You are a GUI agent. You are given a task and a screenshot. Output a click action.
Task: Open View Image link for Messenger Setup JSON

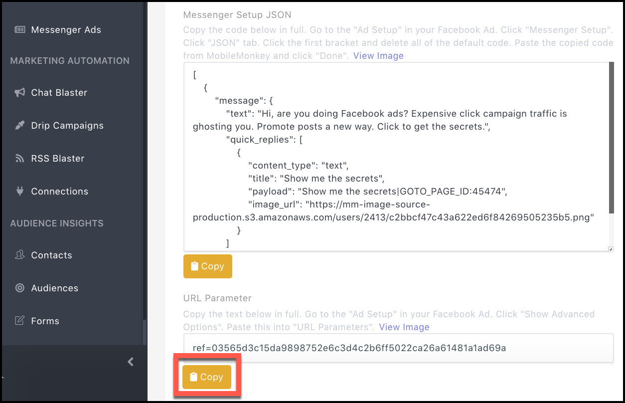tap(378, 55)
